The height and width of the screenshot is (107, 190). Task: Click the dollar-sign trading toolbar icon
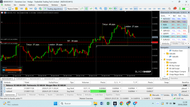16,9
